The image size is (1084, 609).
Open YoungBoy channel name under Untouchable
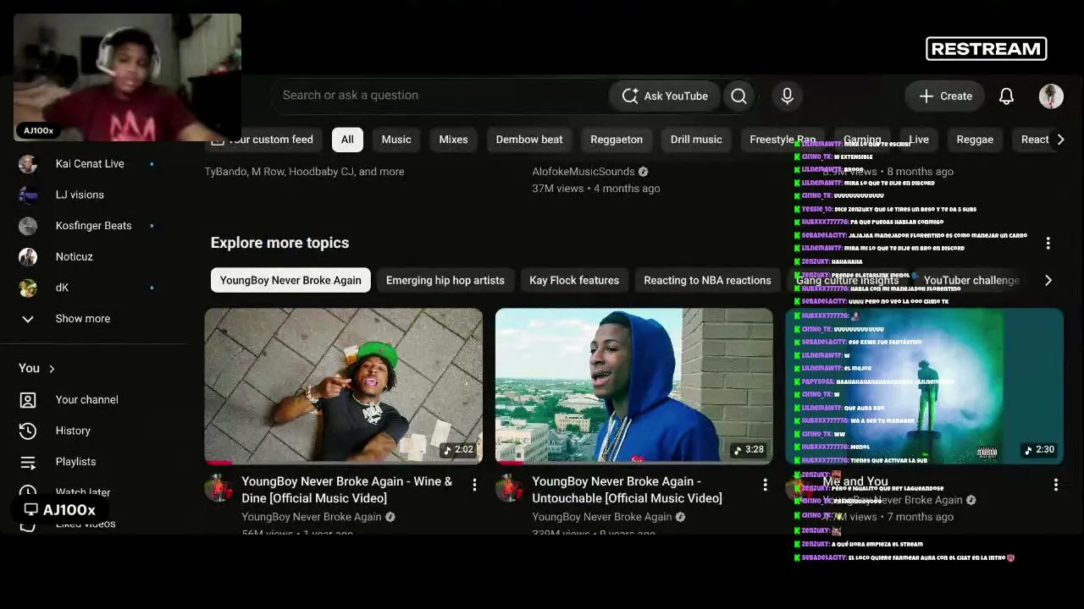point(602,517)
